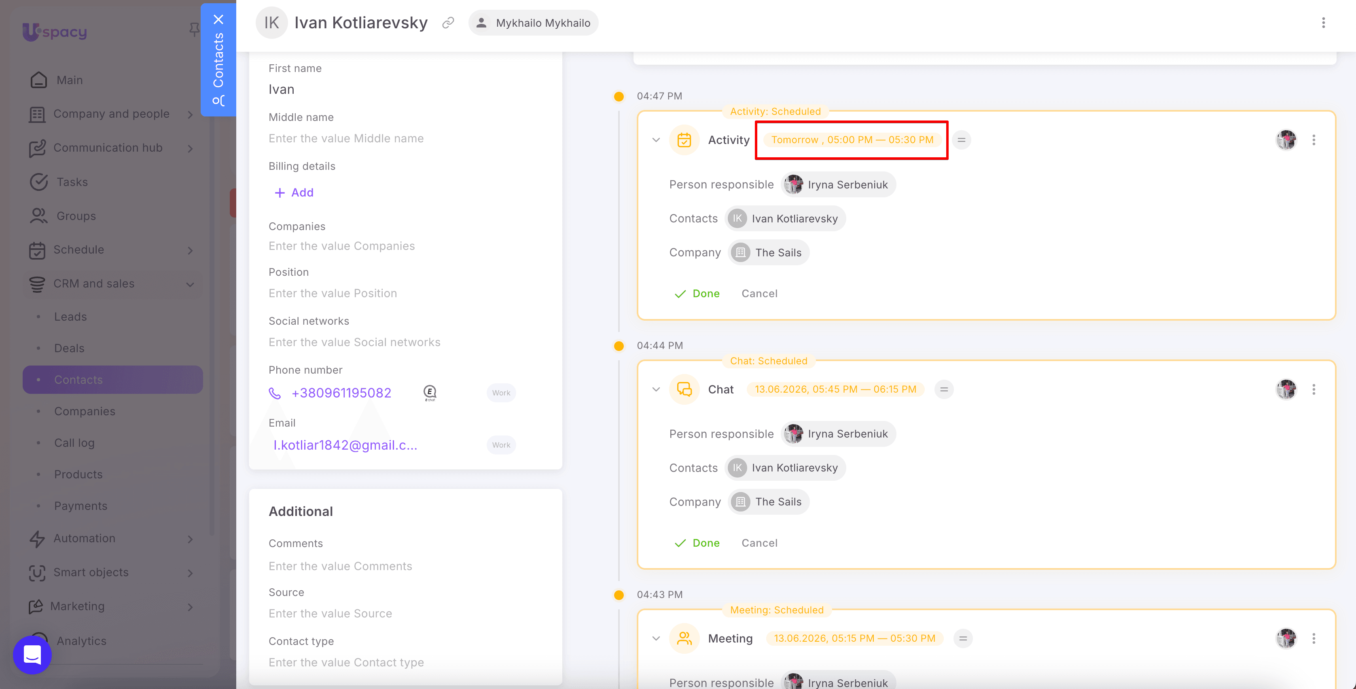This screenshot has height=689, width=1356.
Task: Click the Activity calendar icon
Action: (x=684, y=140)
